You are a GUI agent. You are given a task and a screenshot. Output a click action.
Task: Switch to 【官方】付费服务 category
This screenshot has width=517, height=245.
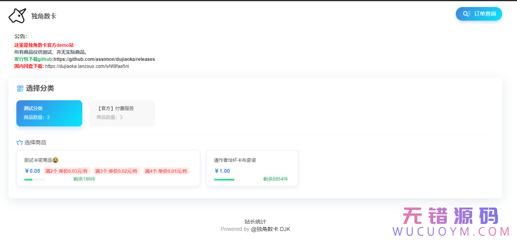pyautogui.click(x=122, y=113)
